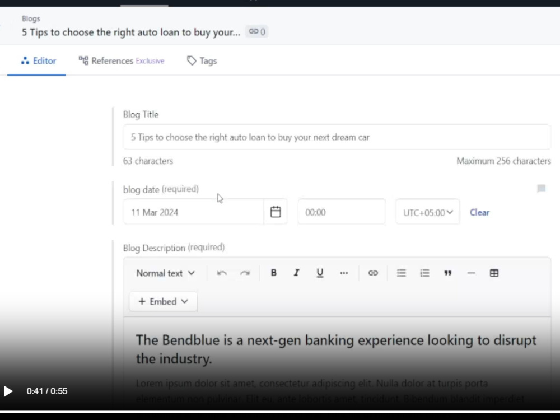Click the video progress bar
Viewport: 560px width, 420px height.
pos(280,412)
